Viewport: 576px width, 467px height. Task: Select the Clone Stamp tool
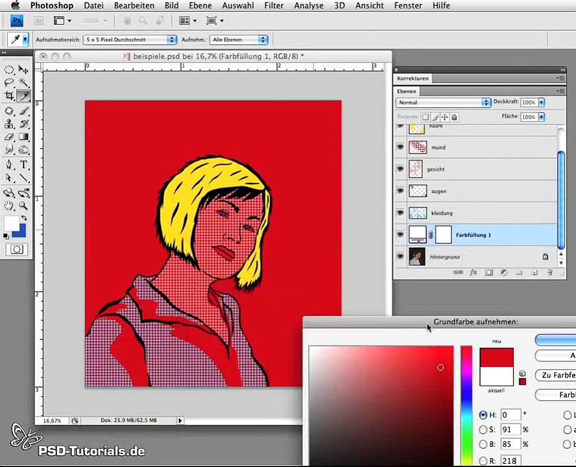(9, 124)
